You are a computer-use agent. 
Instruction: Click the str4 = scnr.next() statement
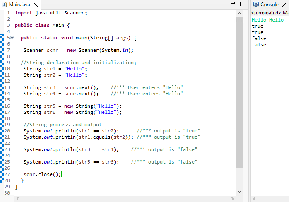tap(61, 94)
